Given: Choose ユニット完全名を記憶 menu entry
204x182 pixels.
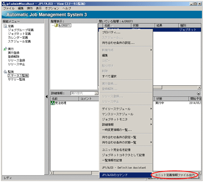Looking at the screenshot, I should [x=126, y=150].
